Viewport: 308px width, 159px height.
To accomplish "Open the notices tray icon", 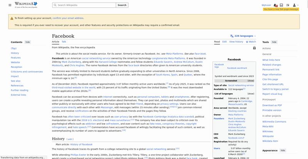I will pos(281,5).
